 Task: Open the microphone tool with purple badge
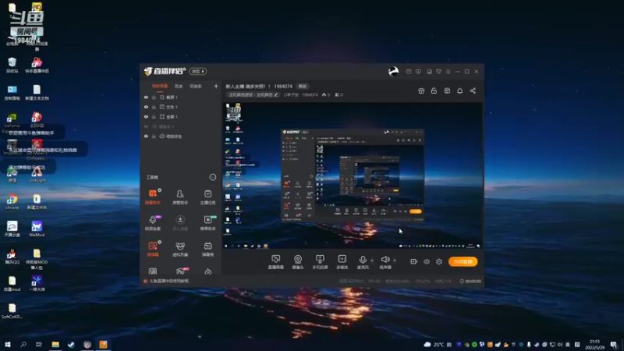153,223
